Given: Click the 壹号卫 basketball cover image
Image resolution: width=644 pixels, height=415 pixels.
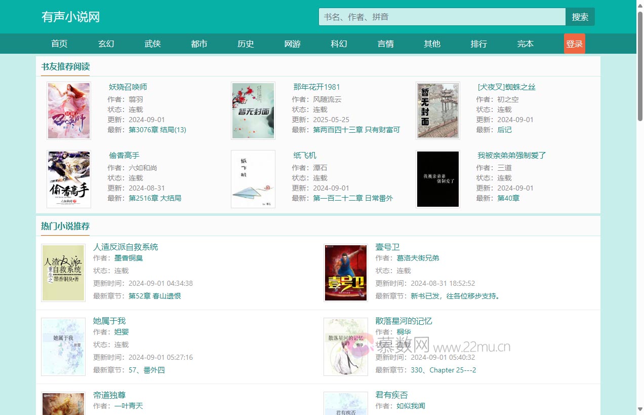Looking at the screenshot, I should (346, 273).
